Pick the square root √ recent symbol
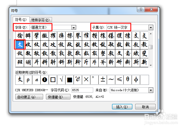The width and height of the screenshot is (188, 129). [61, 80]
